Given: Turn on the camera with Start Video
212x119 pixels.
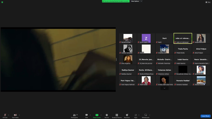Looking at the screenshot, I should point(15,116).
